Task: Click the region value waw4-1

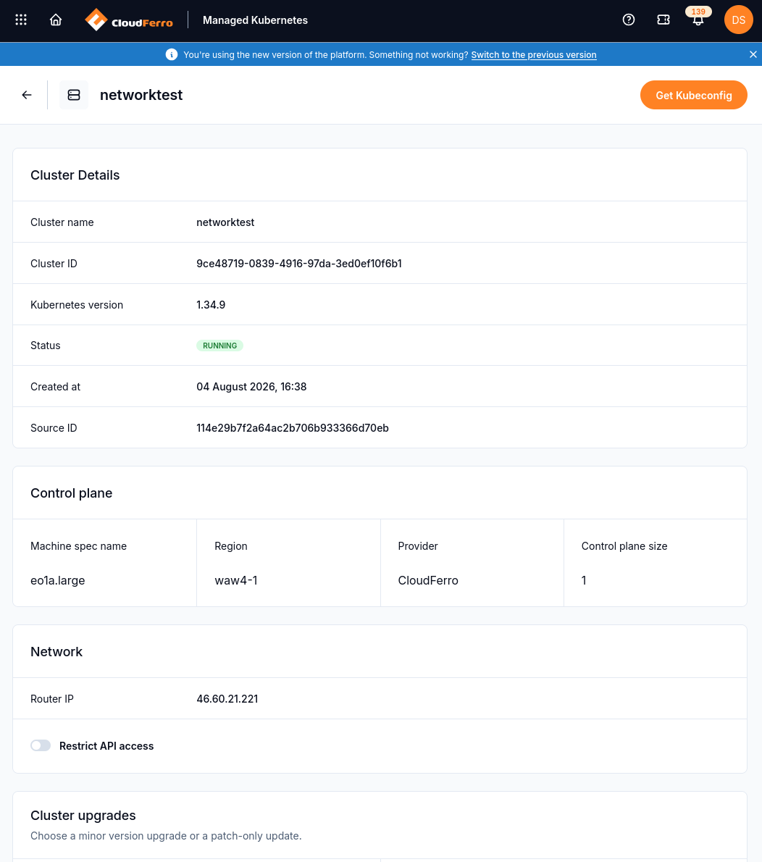Action: pyautogui.click(x=236, y=580)
